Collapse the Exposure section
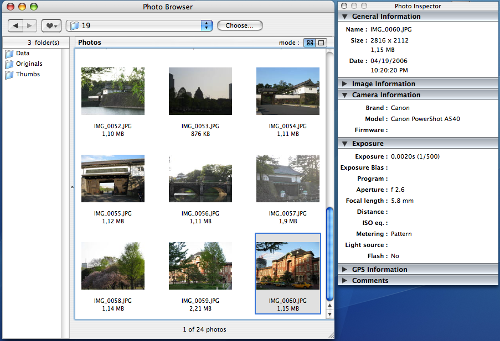Image resolution: width=500 pixels, height=341 pixels. pos(345,144)
